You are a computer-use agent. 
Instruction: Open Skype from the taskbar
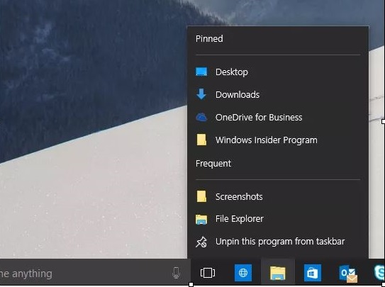tap(379, 273)
